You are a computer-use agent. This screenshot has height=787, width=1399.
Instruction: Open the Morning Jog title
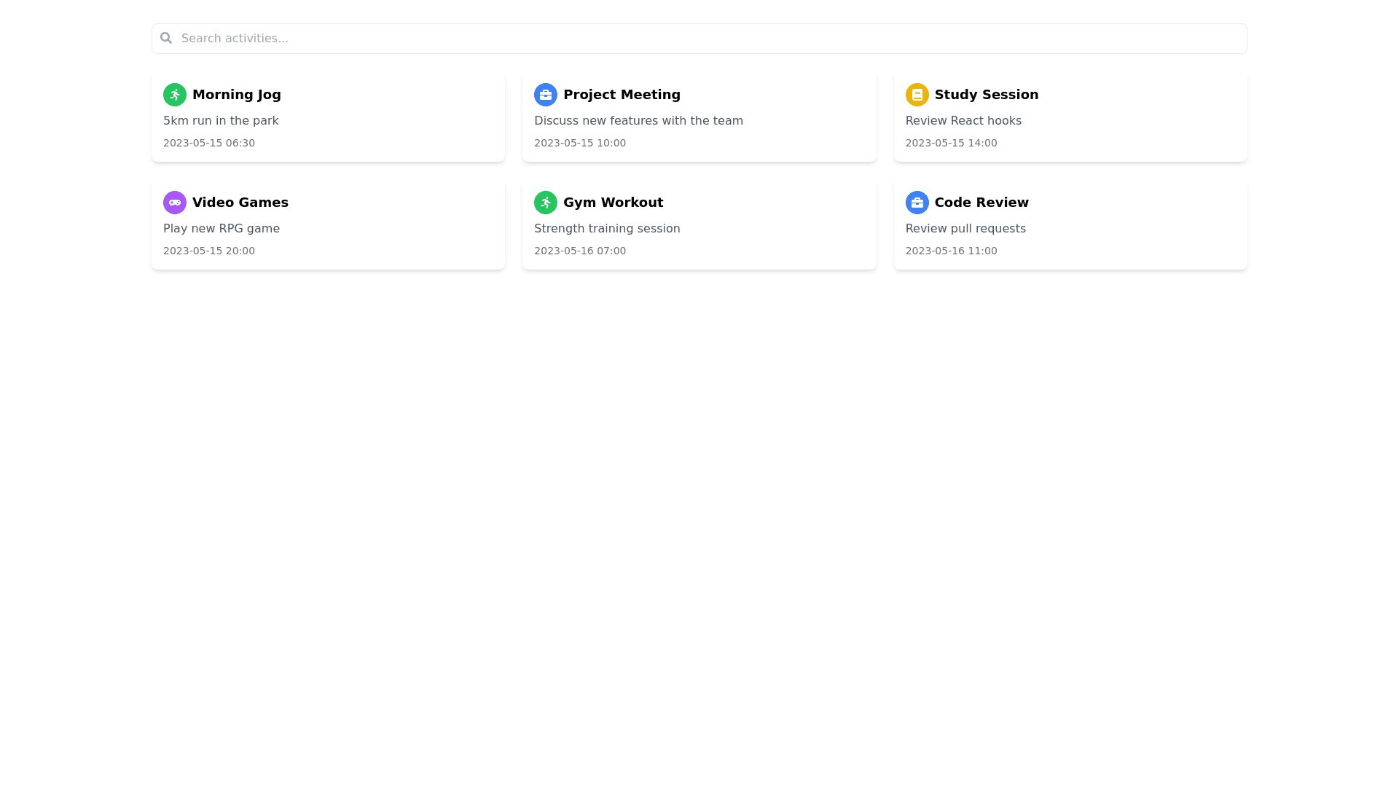click(236, 95)
